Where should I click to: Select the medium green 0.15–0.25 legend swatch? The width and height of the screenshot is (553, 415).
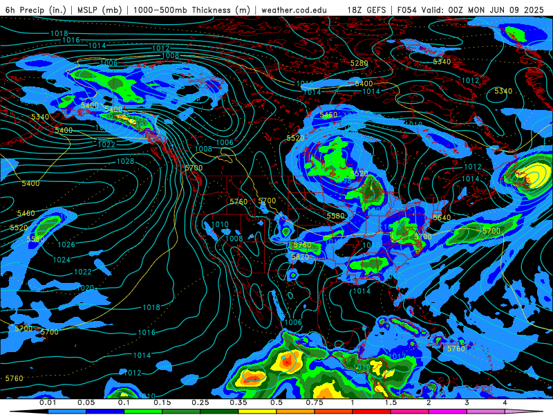coord(181,412)
